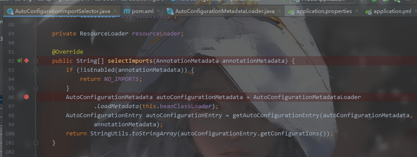The width and height of the screenshot is (417, 157).
Task: Close the AutoConfigurationImportSelector.java tab
Action: 115,11
